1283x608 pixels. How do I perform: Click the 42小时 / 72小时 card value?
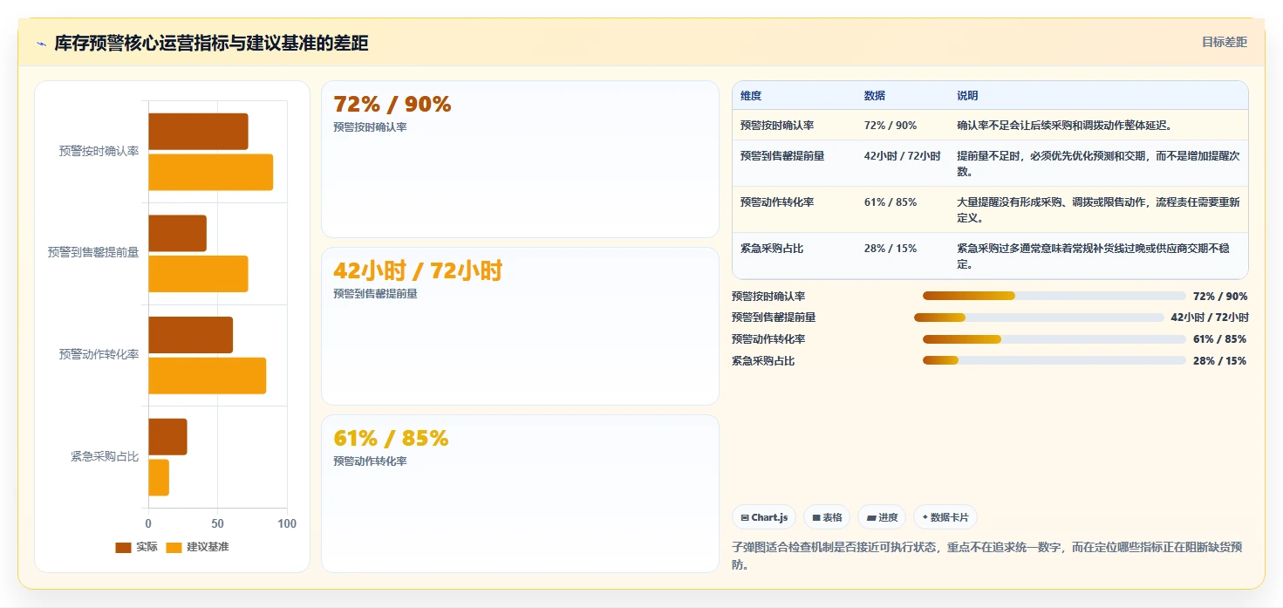tap(418, 270)
